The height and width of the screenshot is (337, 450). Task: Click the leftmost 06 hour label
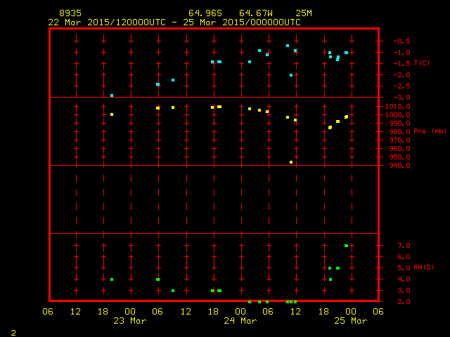coord(49,311)
